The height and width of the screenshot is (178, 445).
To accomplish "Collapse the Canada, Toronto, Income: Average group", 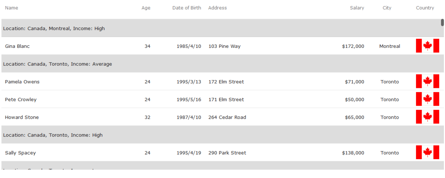I will (x=57, y=64).
